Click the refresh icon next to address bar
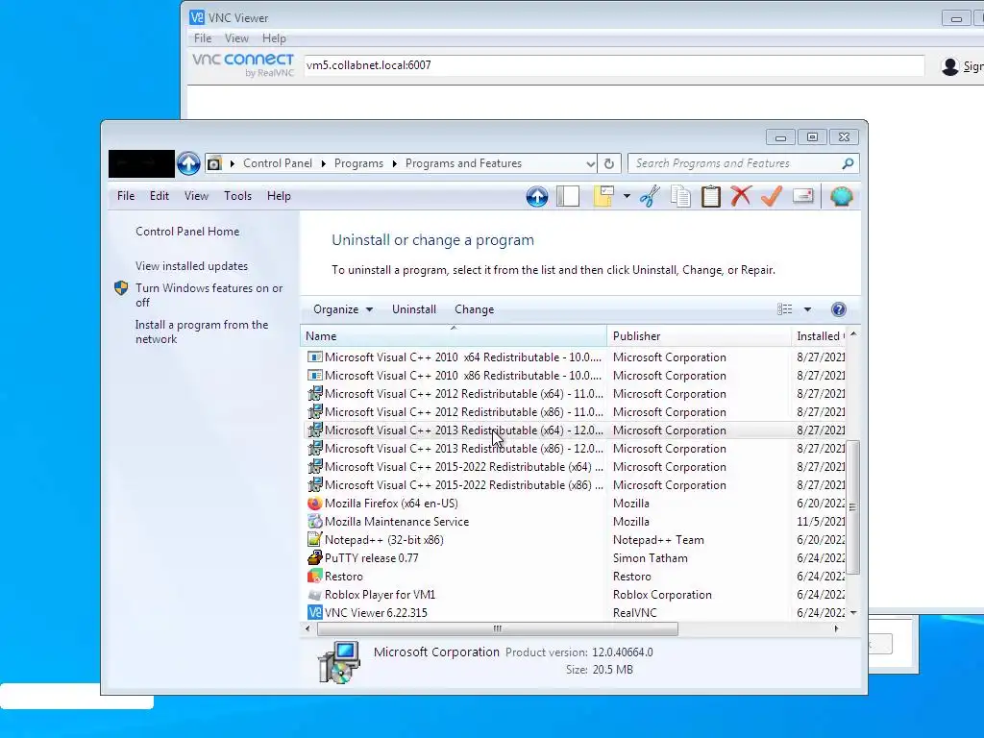Image resolution: width=984 pixels, height=738 pixels. (x=608, y=163)
